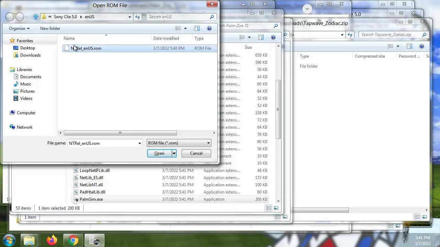Launch Google Chrome from the taskbar
This screenshot has height=247, width=440.
pyautogui.click(x=73, y=240)
